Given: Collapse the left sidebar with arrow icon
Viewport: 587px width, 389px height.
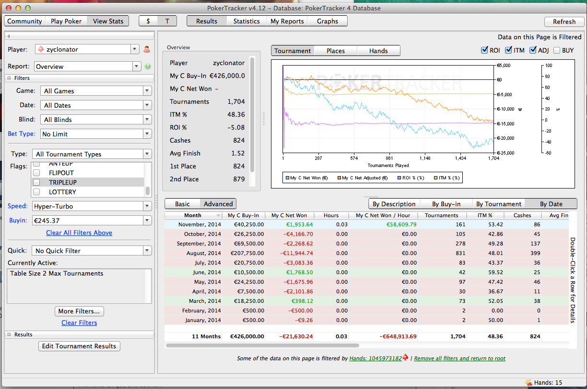Looking at the screenshot, I should (9, 36).
